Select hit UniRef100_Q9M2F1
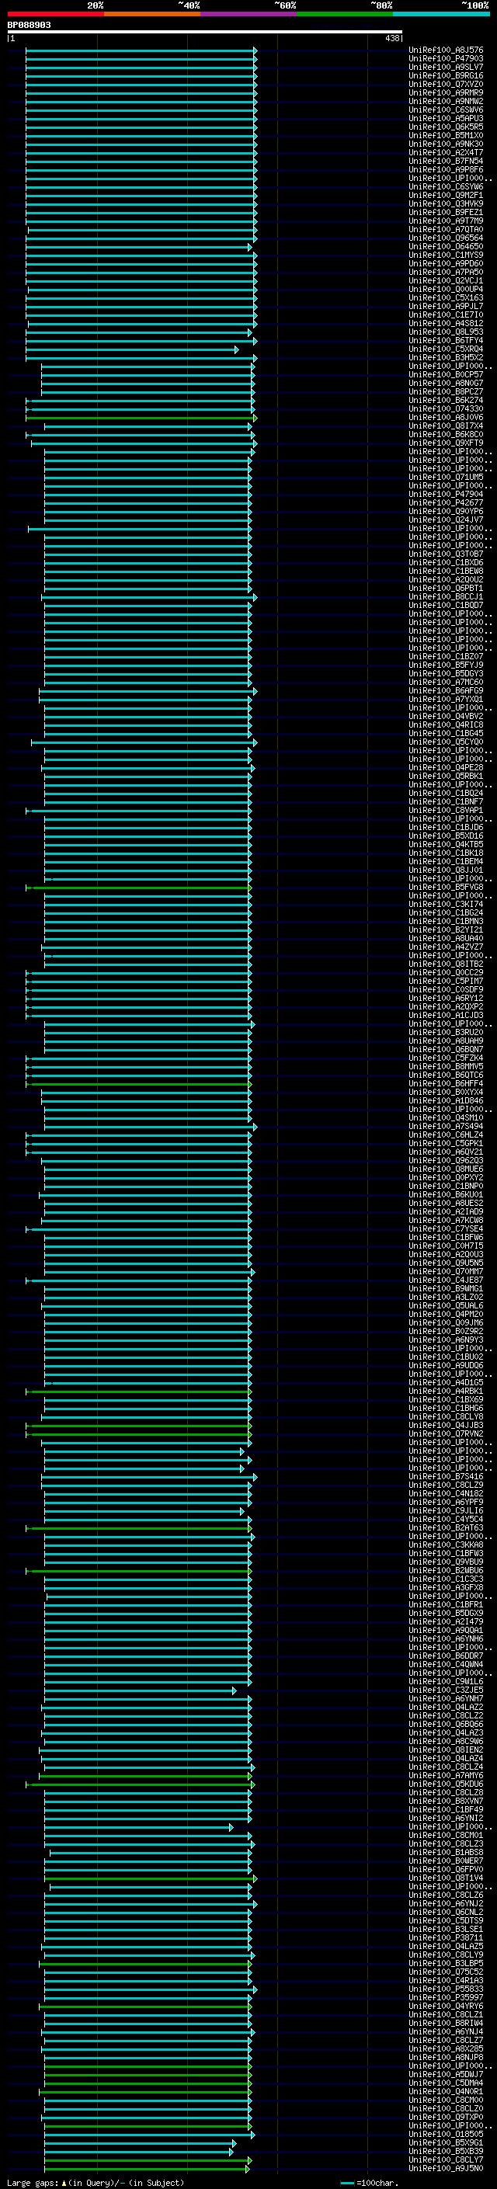Viewport: 497px width, 2189px height. 446,196
